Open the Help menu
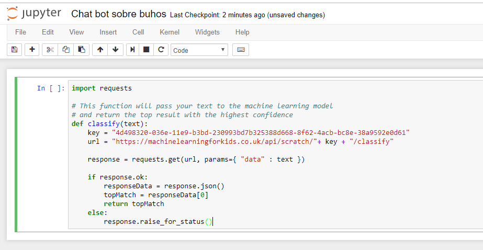The width and height of the screenshot is (483, 250). point(242,32)
